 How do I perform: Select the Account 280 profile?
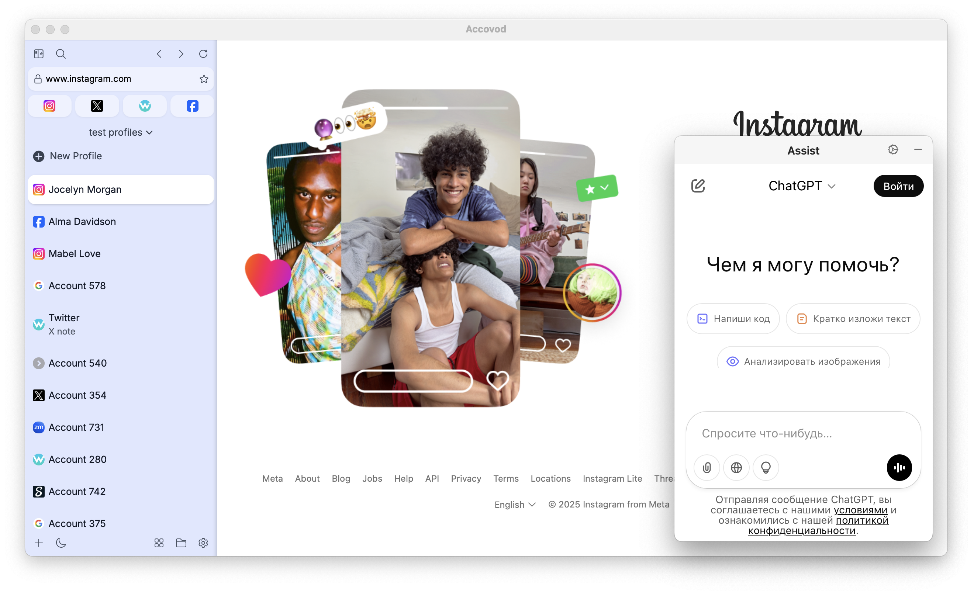(121, 459)
